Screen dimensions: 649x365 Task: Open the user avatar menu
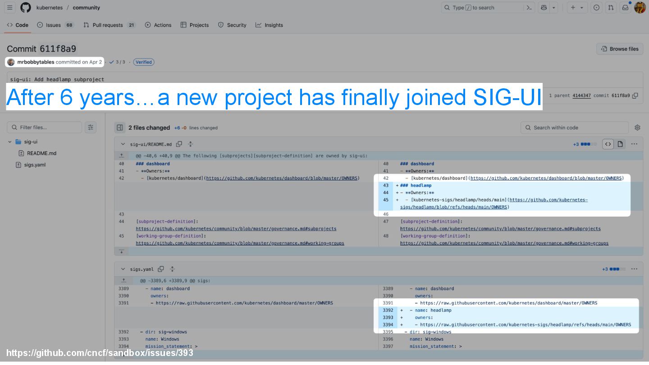click(x=640, y=8)
